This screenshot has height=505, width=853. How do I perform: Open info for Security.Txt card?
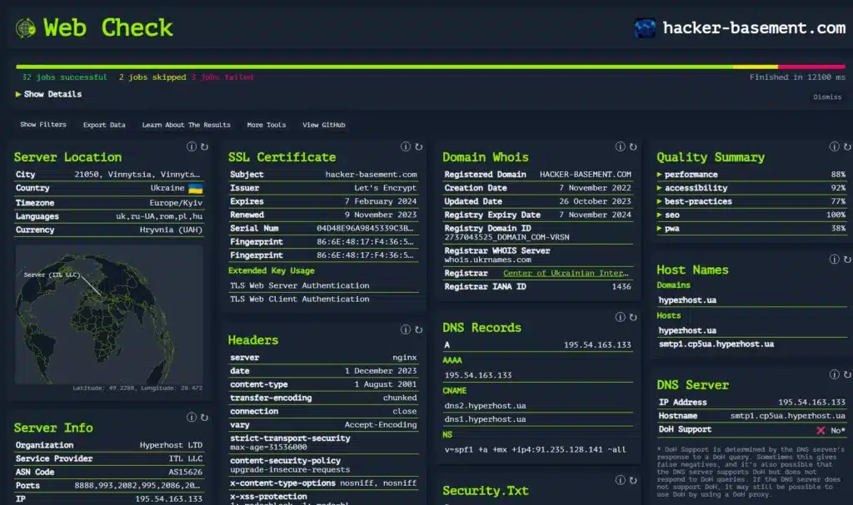[620, 480]
